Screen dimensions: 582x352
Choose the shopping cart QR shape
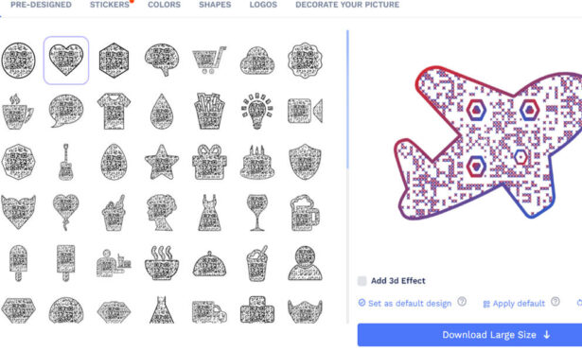tap(209, 61)
